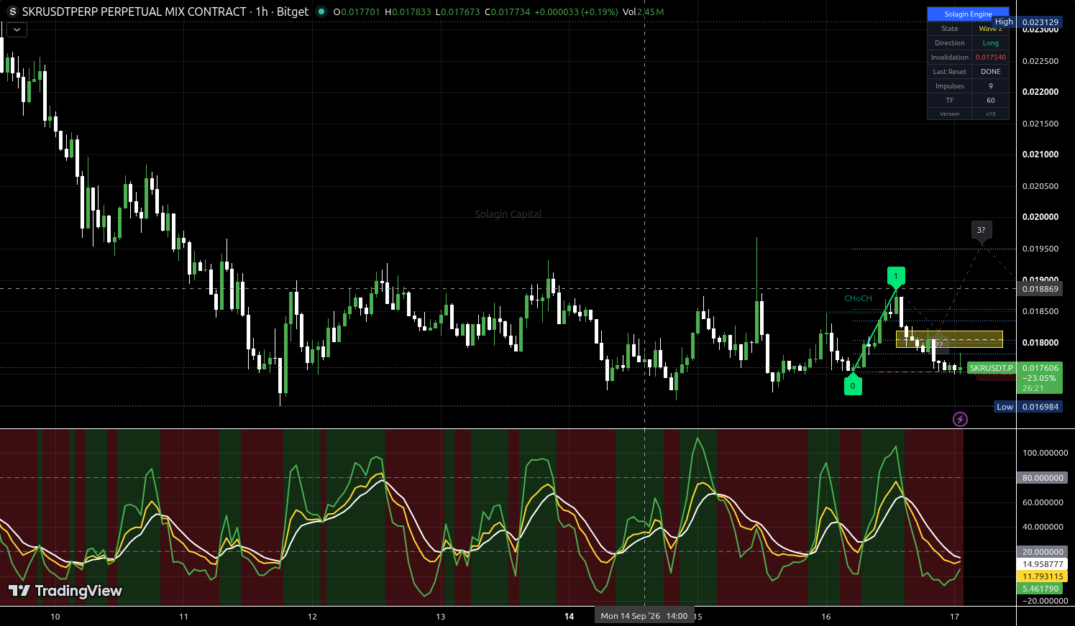
Task: Click the oscillator level label 20.000000
Action: click(x=1043, y=552)
